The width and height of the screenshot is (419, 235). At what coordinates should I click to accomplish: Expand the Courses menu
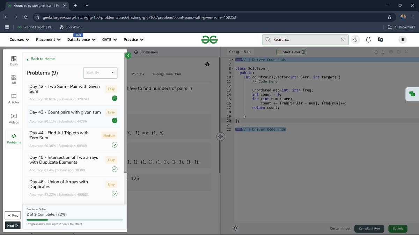(x=19, y=40)
